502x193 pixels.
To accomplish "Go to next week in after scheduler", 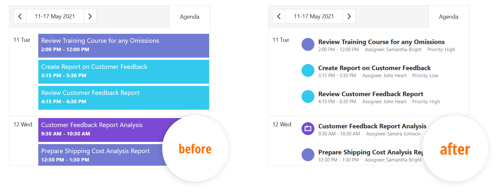I will coord(349,16).
